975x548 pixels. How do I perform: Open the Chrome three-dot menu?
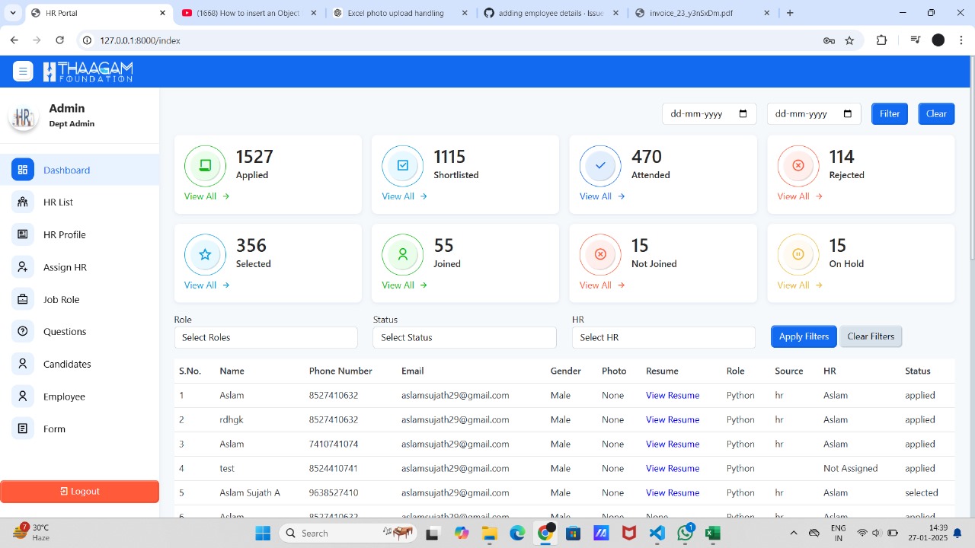960,40
